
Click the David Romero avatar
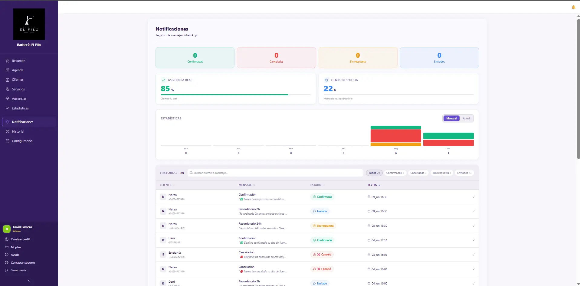7,229
